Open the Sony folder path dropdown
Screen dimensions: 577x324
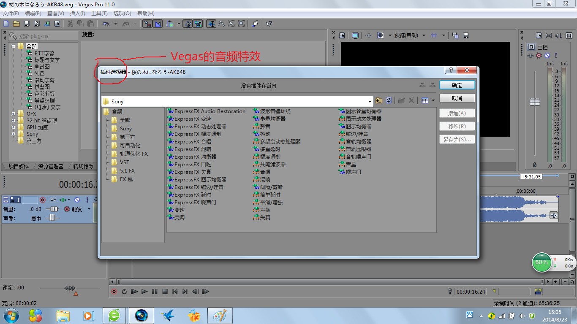(370, 101)
